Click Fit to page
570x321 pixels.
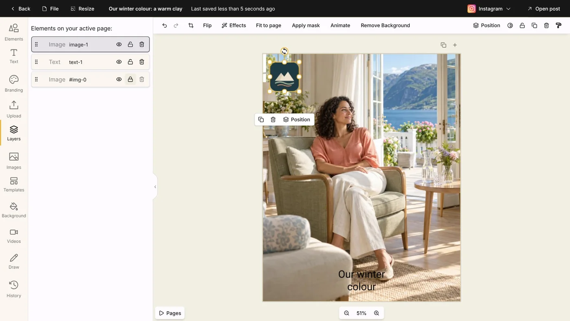268,25
